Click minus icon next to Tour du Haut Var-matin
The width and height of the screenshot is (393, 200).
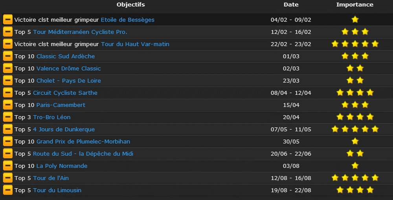point(7,44)
